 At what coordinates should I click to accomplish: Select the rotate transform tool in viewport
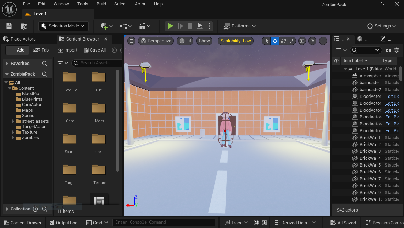pos(283,41)
